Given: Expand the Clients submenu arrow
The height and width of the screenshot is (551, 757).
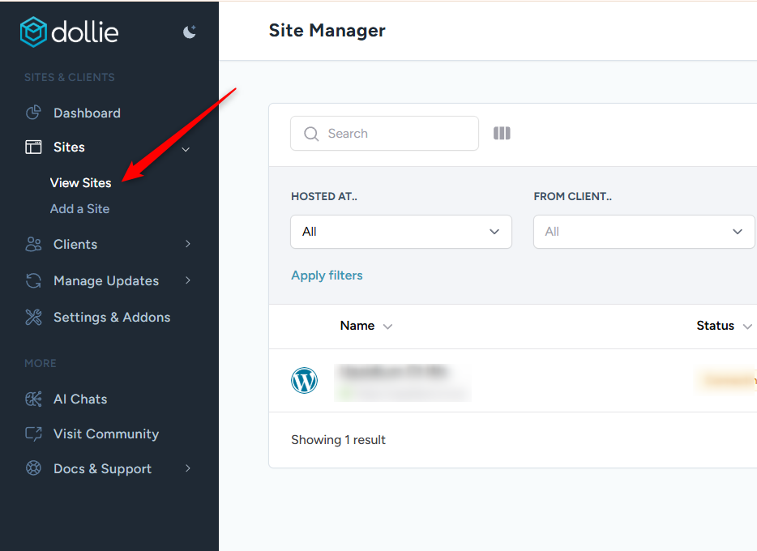Looking at the screenshot, I should pos(188,245).
